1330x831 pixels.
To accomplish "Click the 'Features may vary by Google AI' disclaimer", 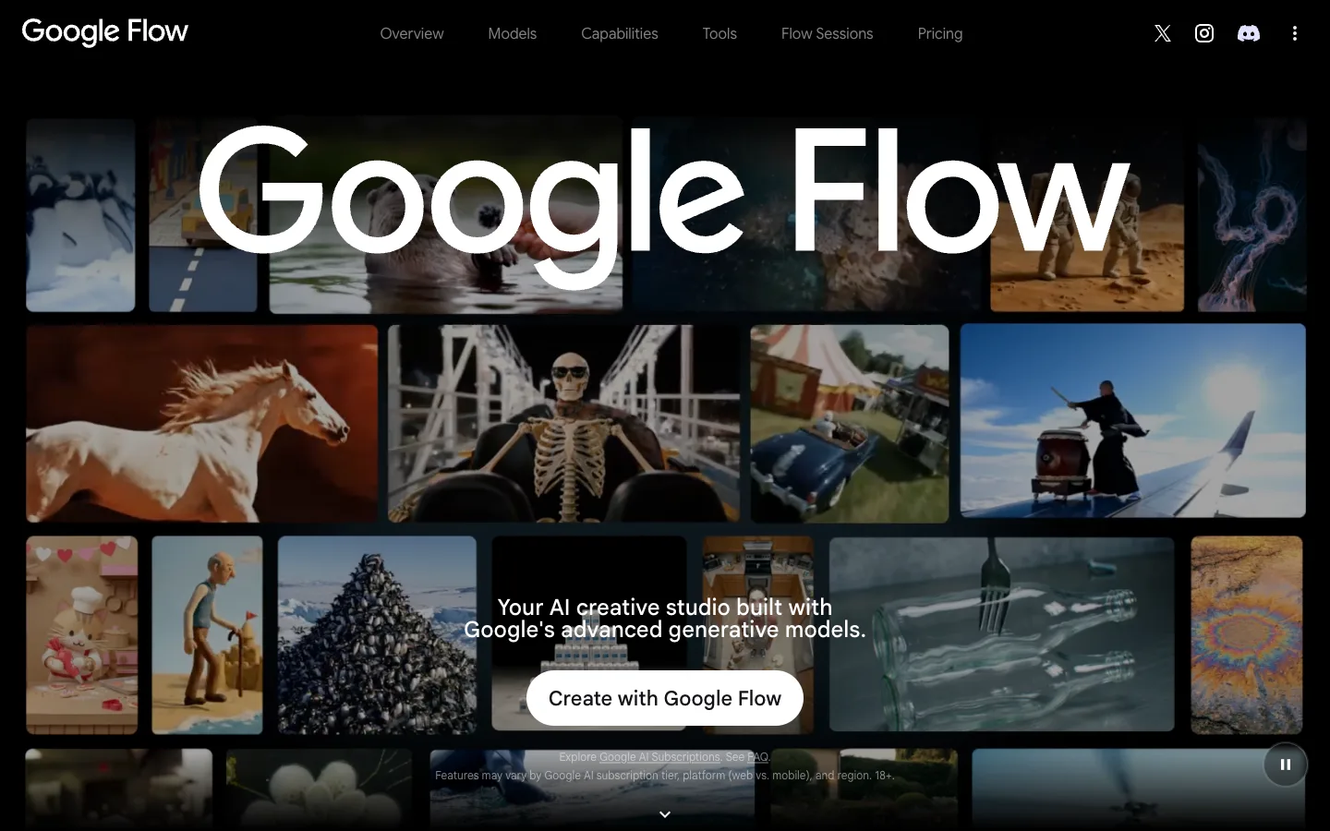I will [x=664, y=776].
